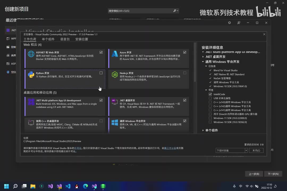This screenshot has width=287, height=191.
Task: Open Task View on taskbar
Action: pos(24,186)
